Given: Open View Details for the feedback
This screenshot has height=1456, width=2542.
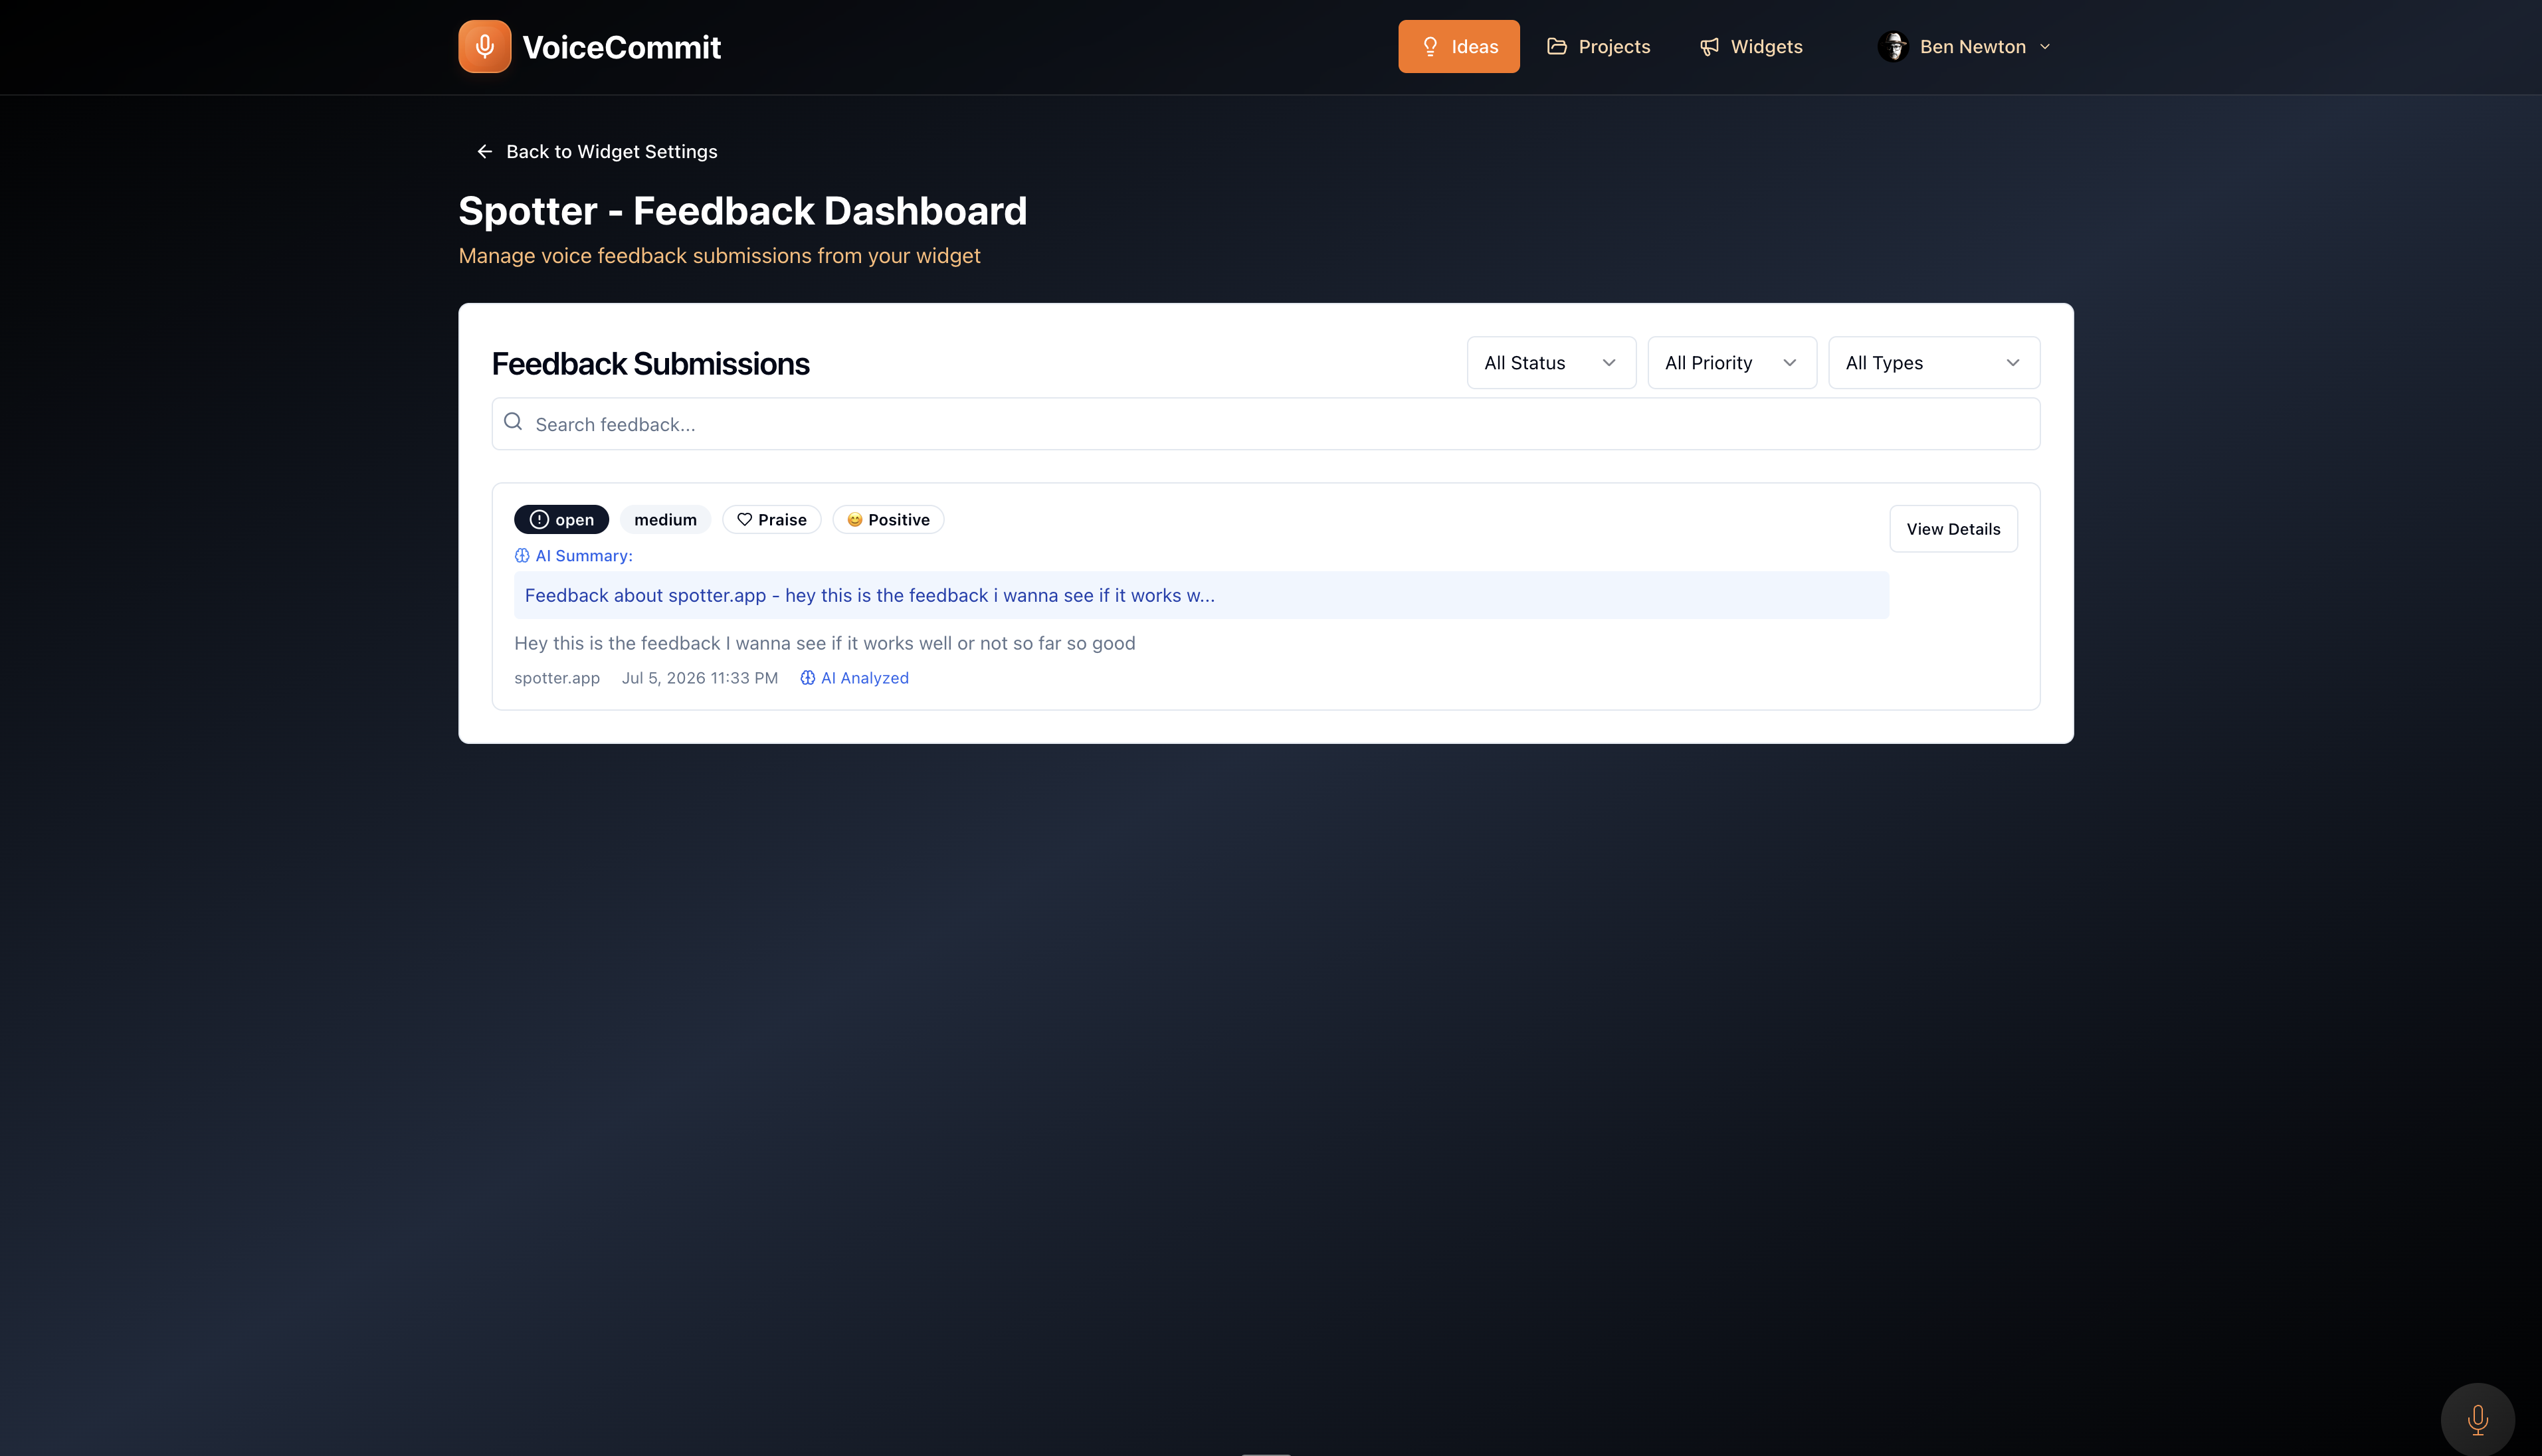Looking at the screenshot, I should point(1953,529).
